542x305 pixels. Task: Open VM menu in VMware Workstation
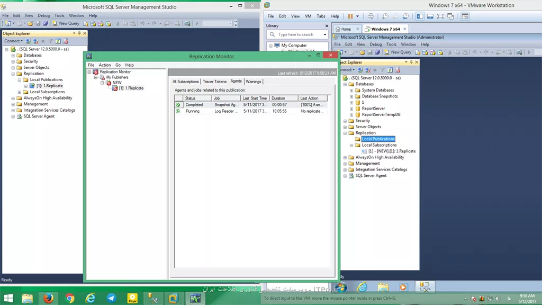pos(308,16)
